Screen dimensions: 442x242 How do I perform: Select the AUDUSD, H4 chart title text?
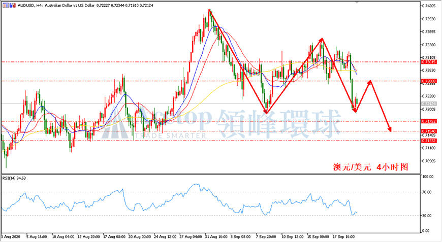[30, 6]
